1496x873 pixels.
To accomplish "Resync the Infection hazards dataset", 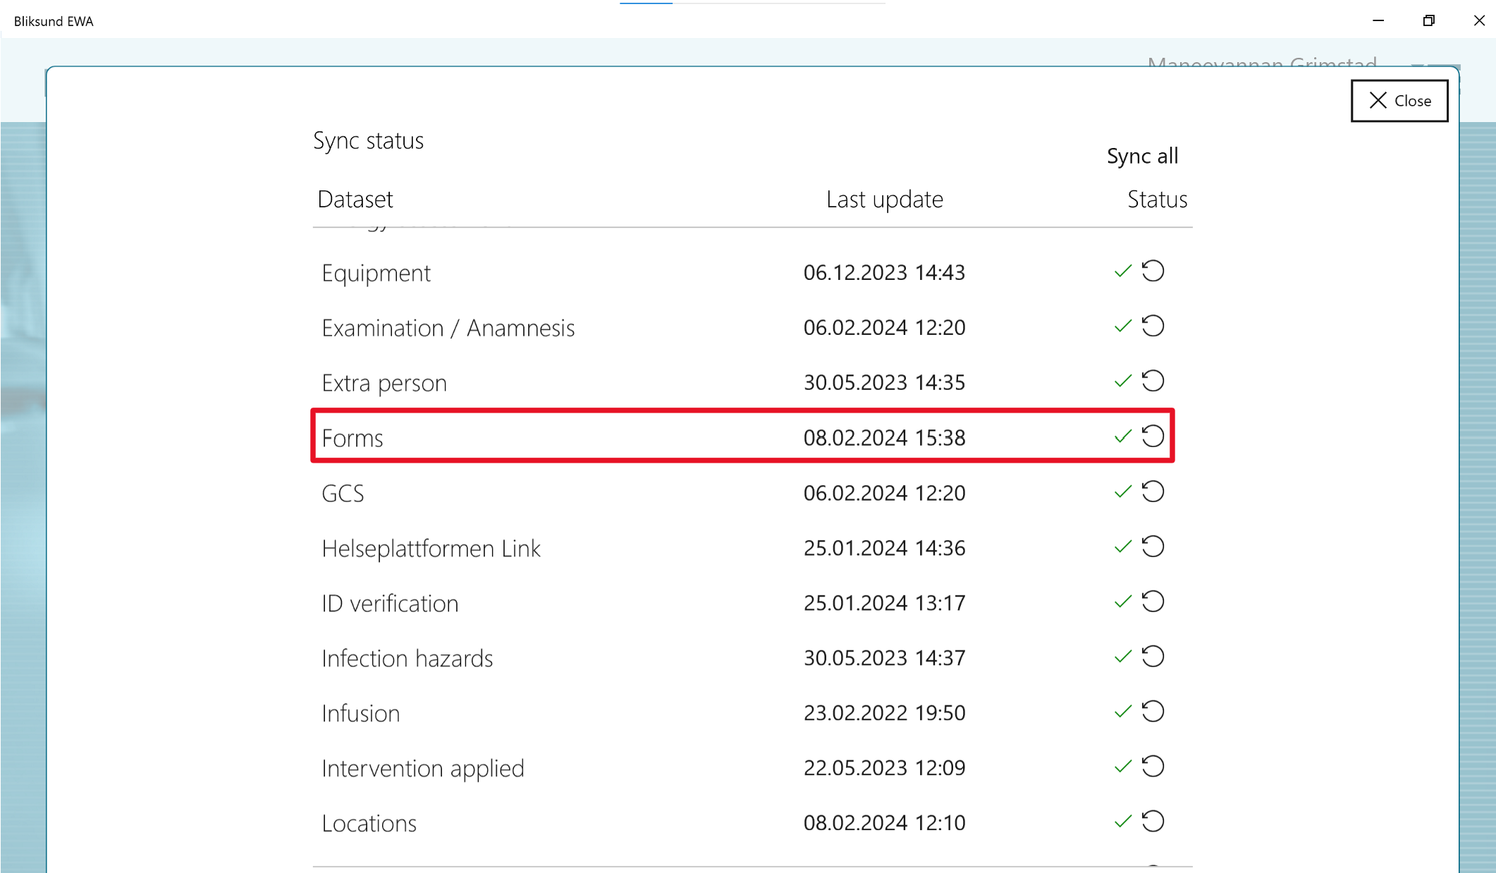I will coord(1153,657).
